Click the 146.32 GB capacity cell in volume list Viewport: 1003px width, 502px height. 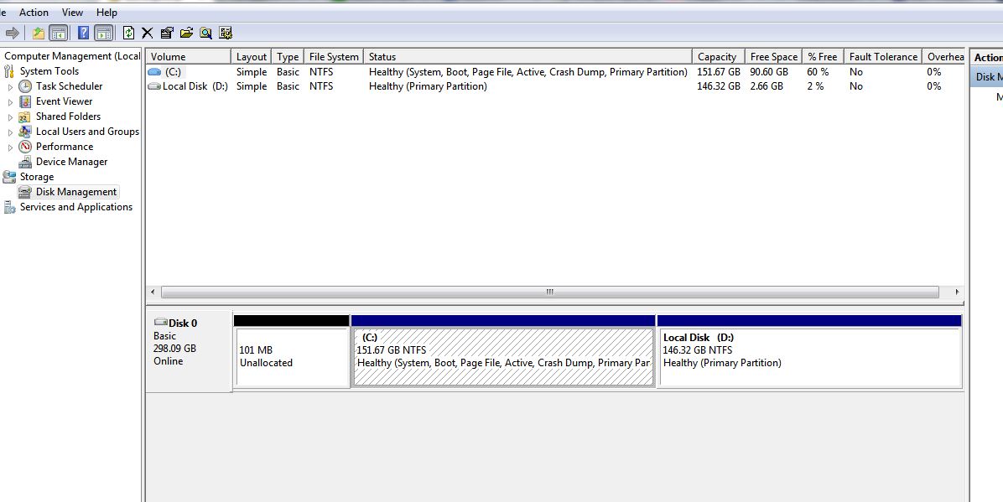(x=719, y=86)
